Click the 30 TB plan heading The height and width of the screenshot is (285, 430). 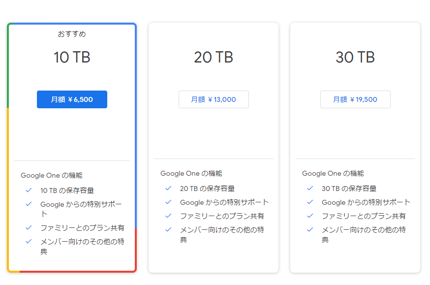pyautogui.click(x=355, y=57)
